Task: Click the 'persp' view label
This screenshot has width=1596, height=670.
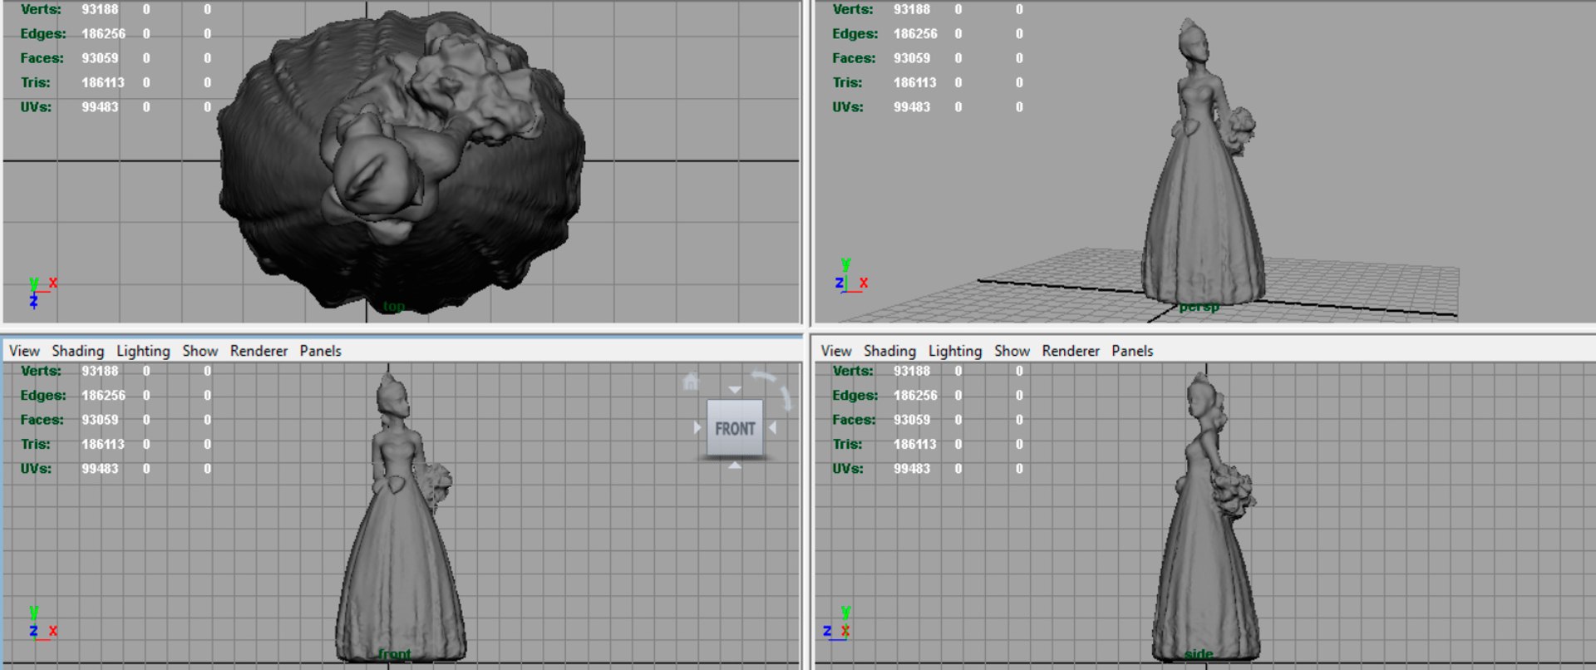Action: click(x=1199, y=307)
